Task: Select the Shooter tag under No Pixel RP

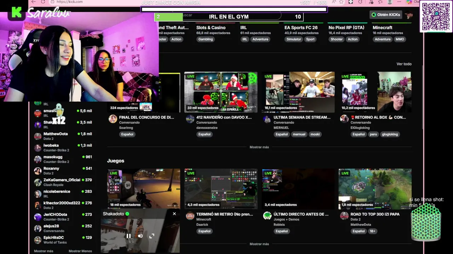Action: tap(337, 39)
